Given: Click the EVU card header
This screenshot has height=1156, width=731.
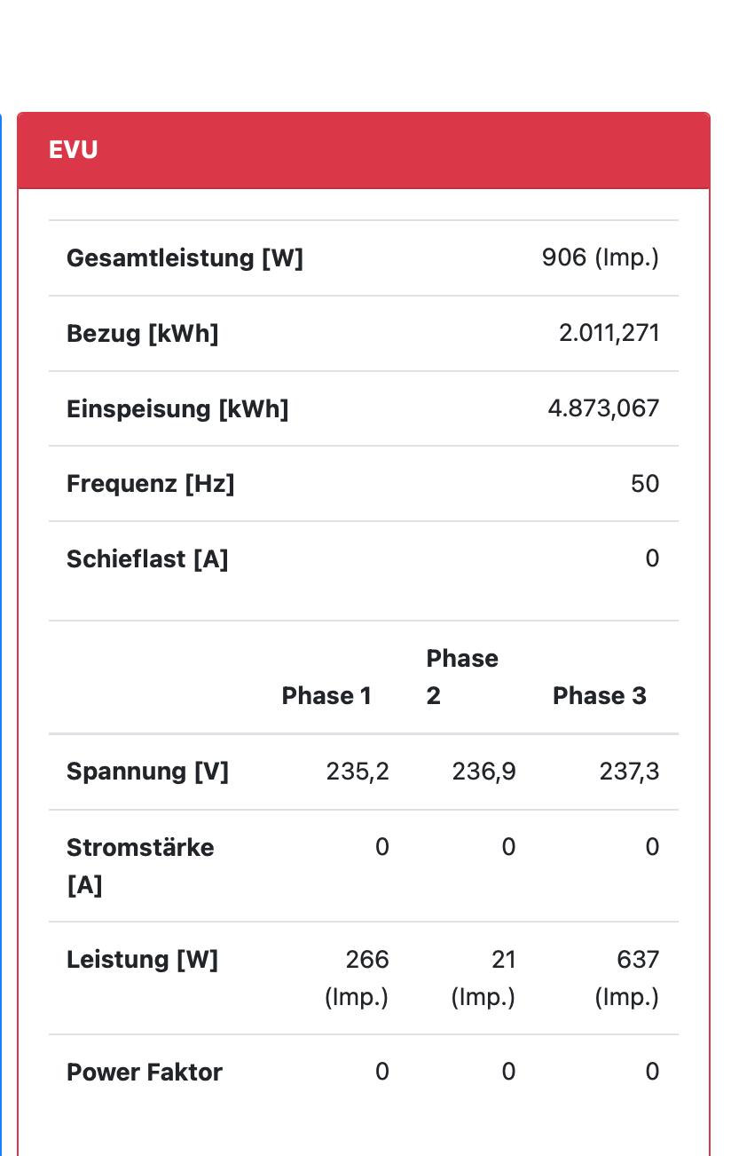Looking at the screenshot, I should pos(364,150).
